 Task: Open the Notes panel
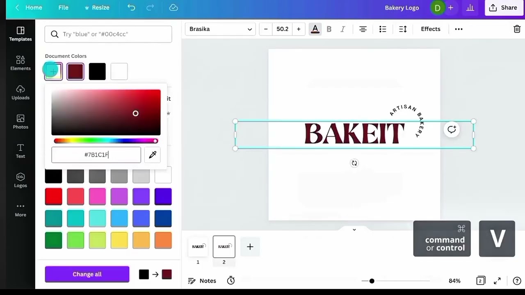[202, 281]
